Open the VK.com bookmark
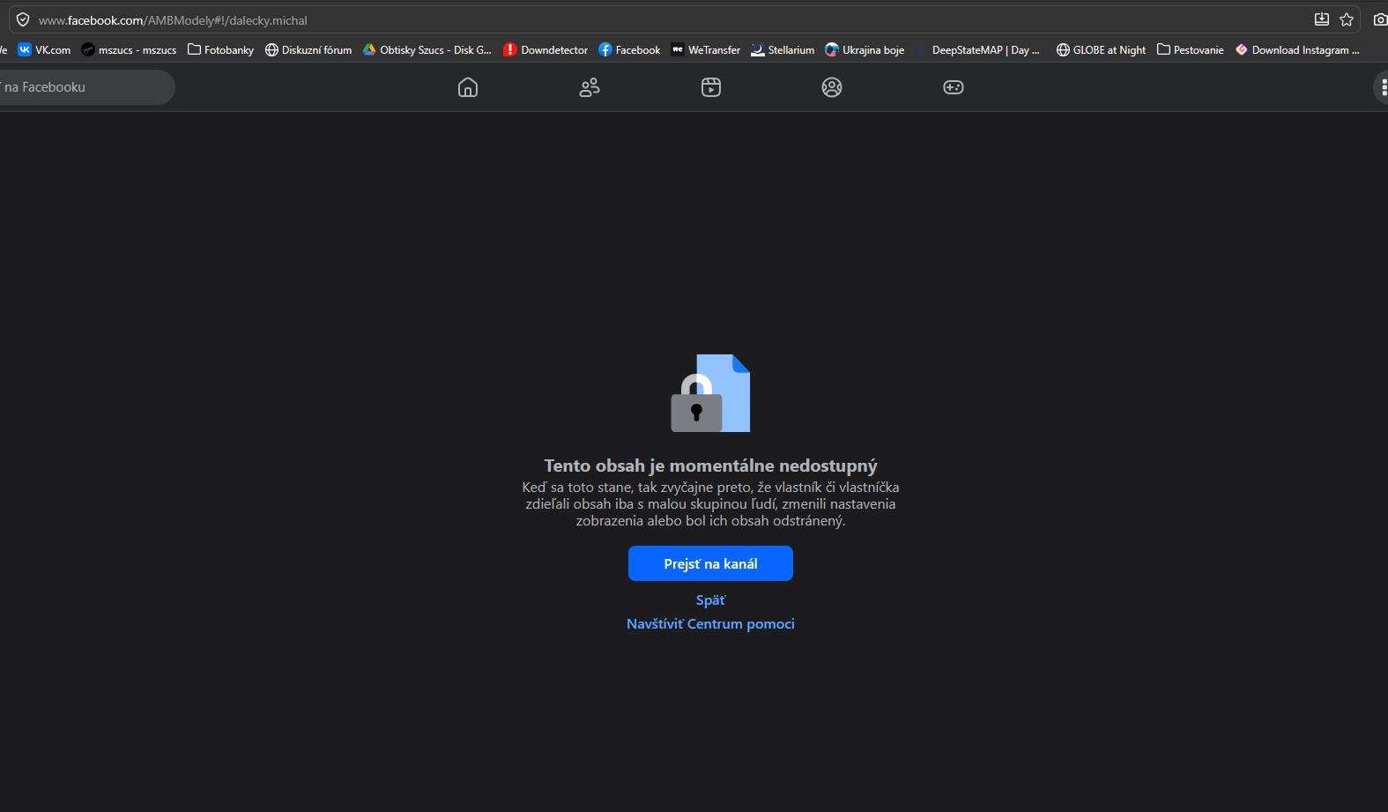 pyautogui.click(x=45, y=50)
